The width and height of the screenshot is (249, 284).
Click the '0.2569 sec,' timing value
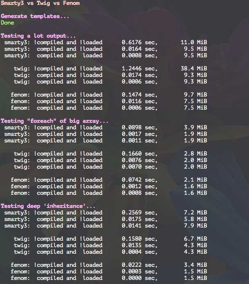pyautogui.click(x=139, y=213)
